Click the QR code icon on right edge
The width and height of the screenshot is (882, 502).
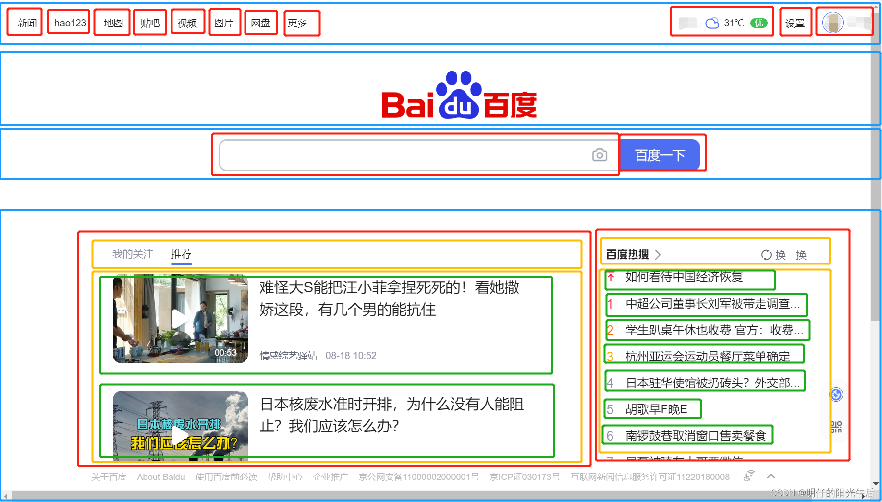(x=836, y=427)
